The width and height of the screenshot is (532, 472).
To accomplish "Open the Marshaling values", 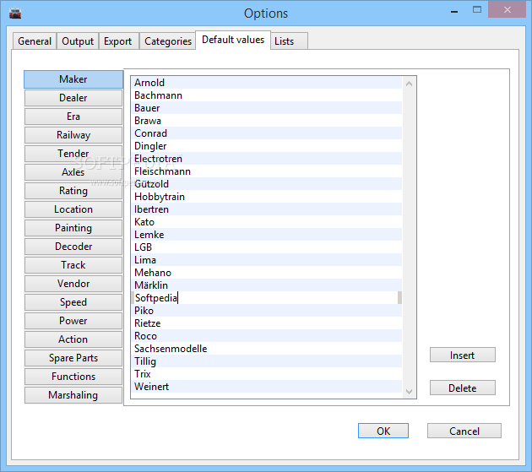I will (x=73, y=395).
